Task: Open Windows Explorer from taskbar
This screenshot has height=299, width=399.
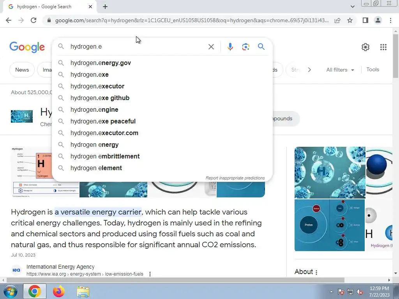Action: 83,292
